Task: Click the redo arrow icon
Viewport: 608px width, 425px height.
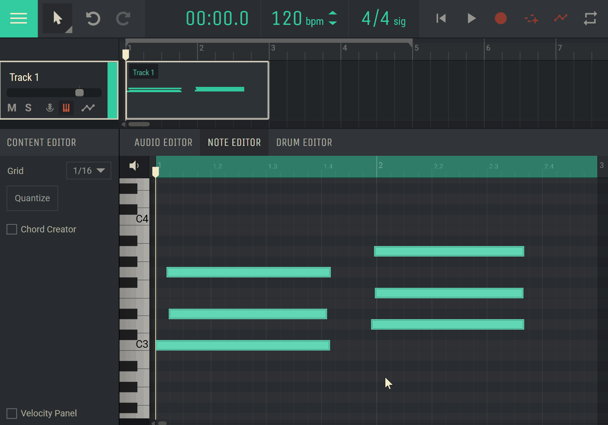Action: (123, 19)
